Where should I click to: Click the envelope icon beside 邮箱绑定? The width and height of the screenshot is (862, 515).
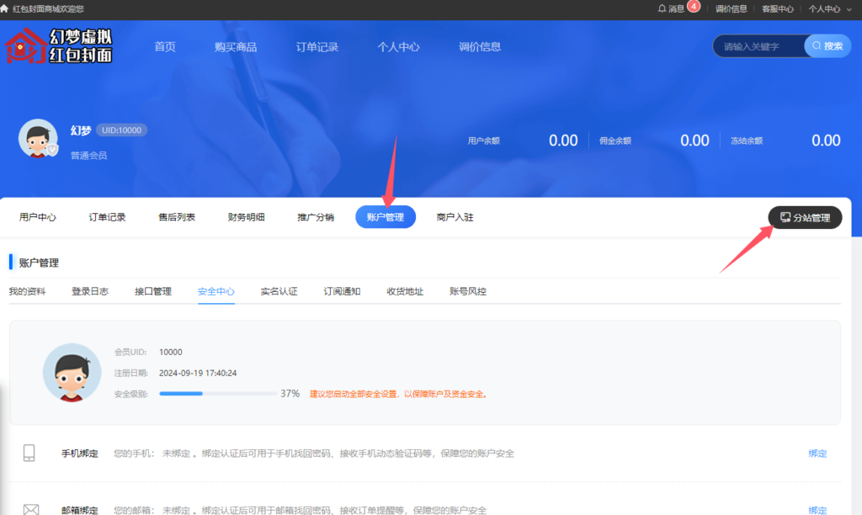pos(31,510)
